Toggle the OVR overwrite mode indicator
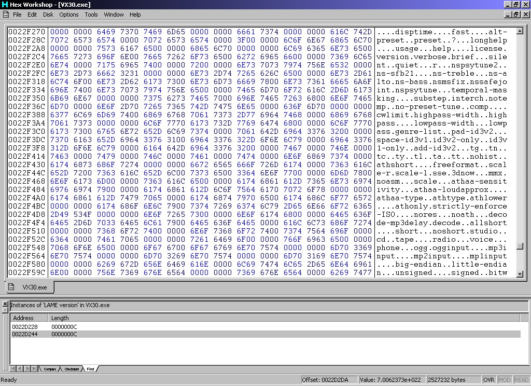Image resolution: width=531 pixels, height=386 pixels. click(488, 380)
